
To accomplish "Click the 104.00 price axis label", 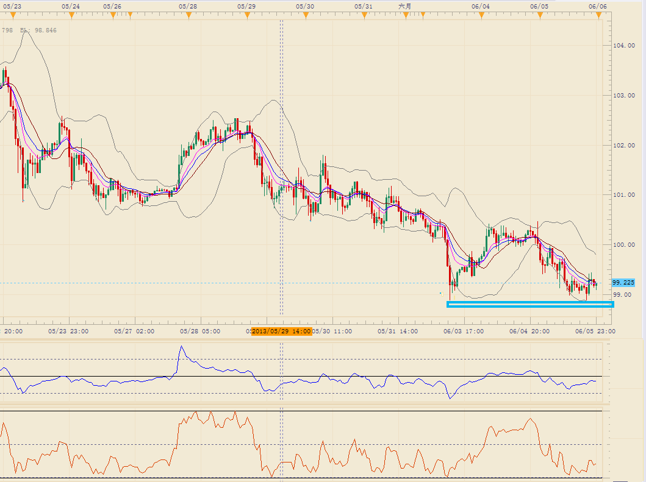I will (623, 46).
